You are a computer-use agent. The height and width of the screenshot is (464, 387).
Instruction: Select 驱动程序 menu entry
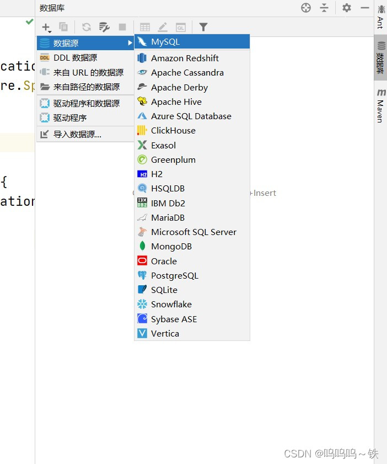coord(85,118)
